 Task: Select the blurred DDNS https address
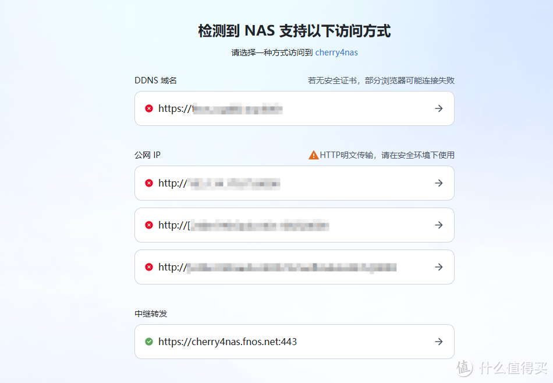coord(221,108)
